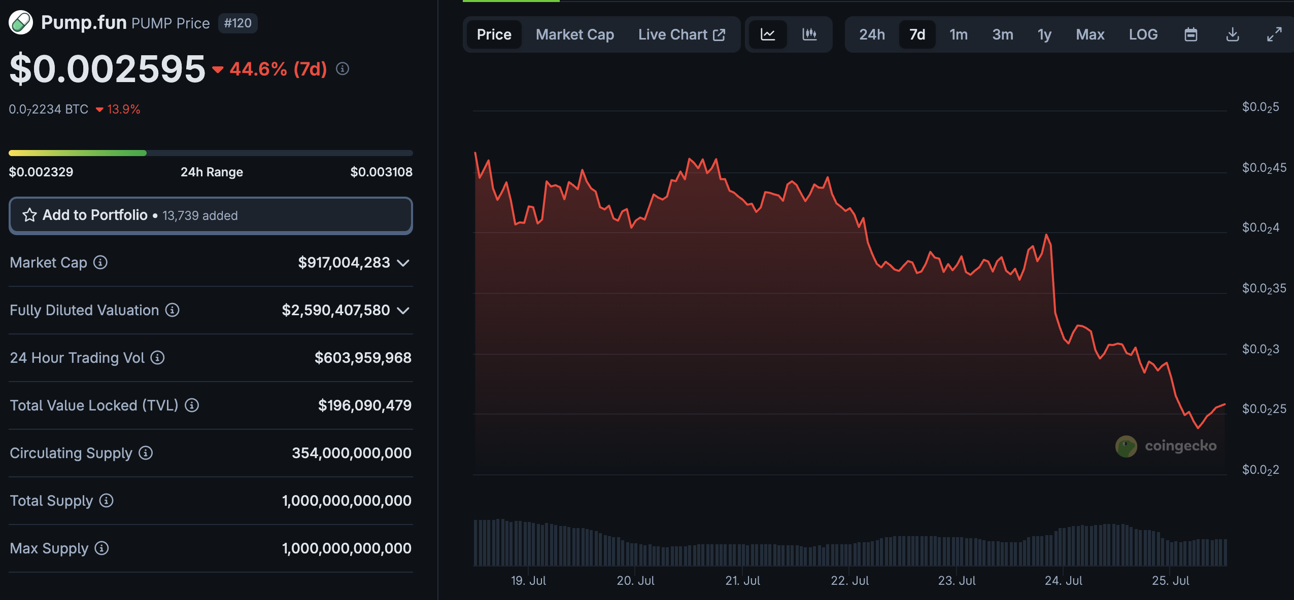Image resolution: width=1294 pixels, height=600 pixels.
Task: Select the 7d time range
Action: (917, 34)
